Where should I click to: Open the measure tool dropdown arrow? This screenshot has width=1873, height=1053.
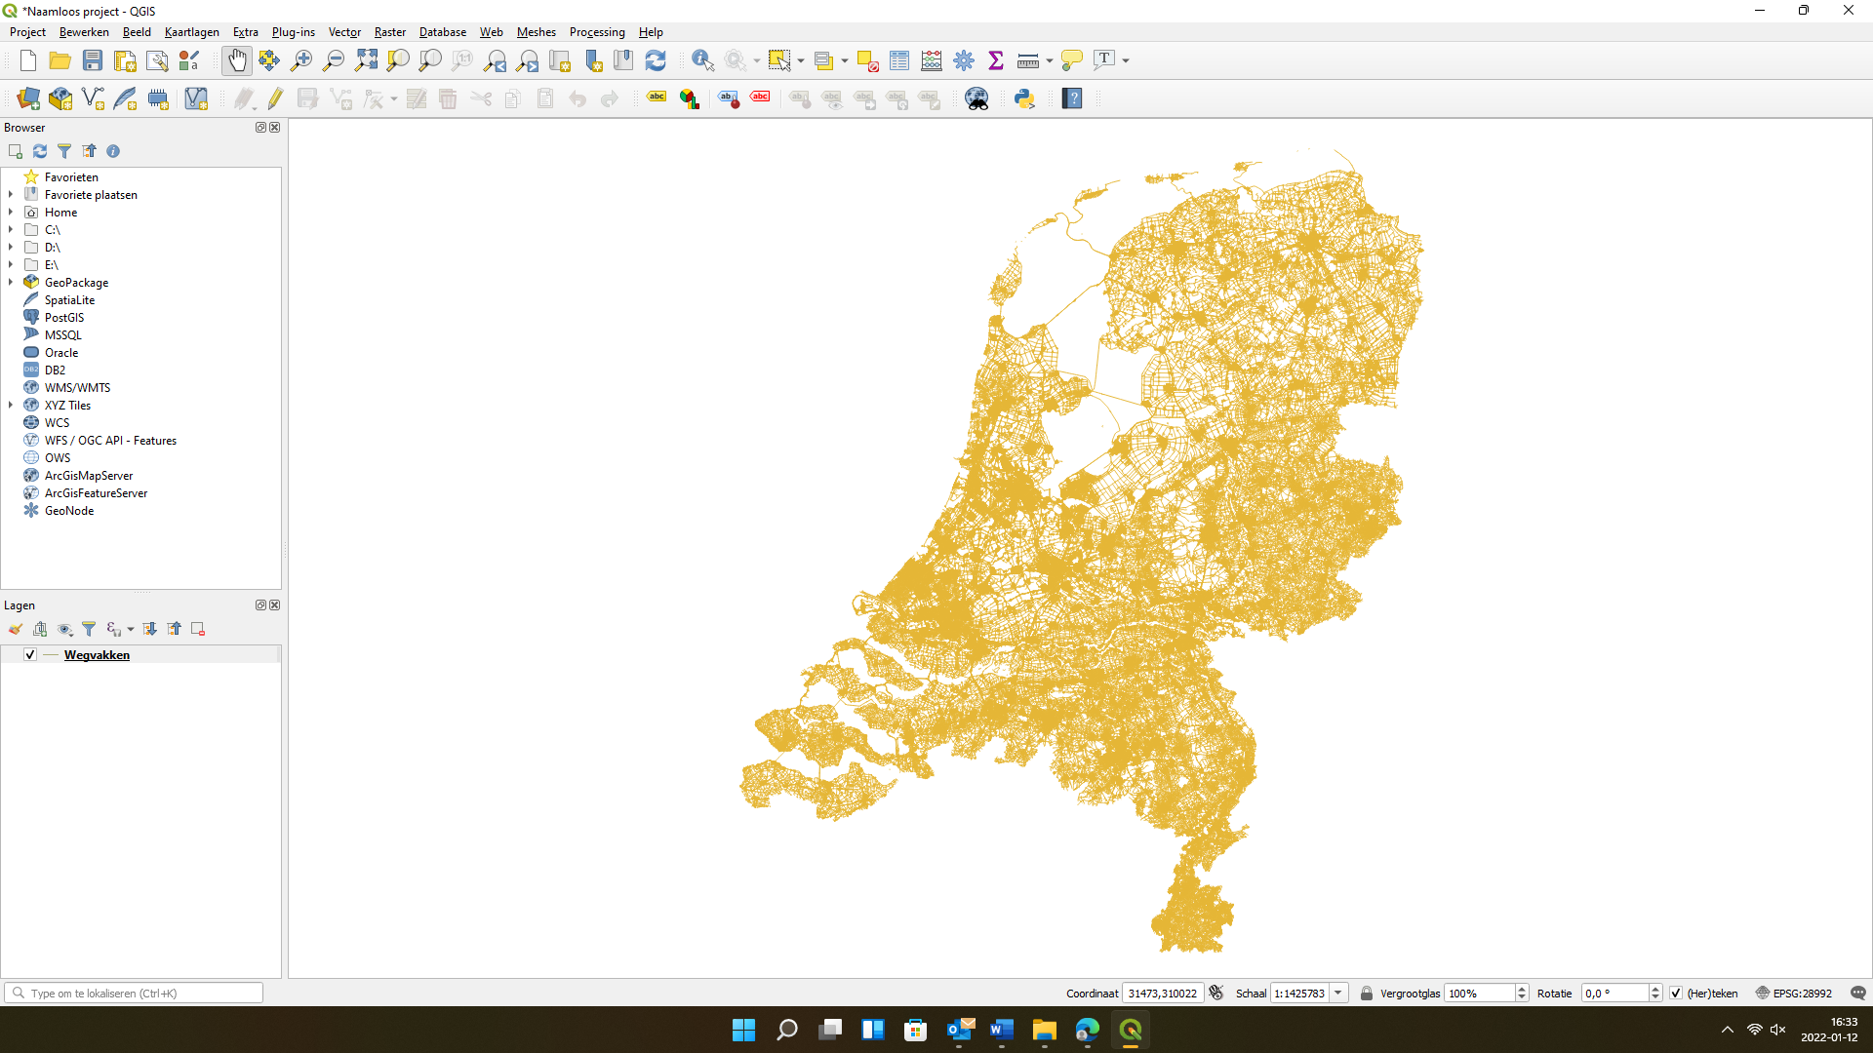(x=1050, y=60)
